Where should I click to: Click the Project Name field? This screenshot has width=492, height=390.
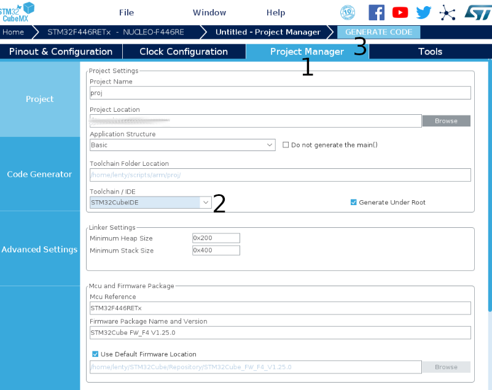click(280, 93)
